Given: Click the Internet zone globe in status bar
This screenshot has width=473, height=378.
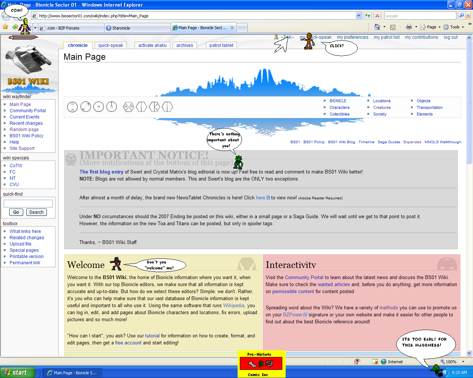Looking at the screenshot, I should (x=384, y=362).
